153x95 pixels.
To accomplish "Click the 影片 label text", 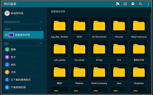I will point(13,57).
